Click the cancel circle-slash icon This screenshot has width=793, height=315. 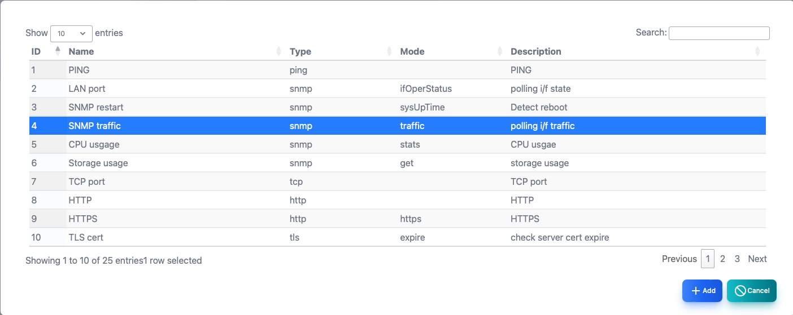(740, 291)
